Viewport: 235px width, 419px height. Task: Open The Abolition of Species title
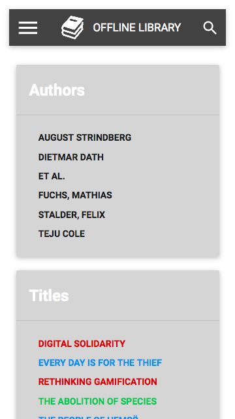click(x=97, y=401)
